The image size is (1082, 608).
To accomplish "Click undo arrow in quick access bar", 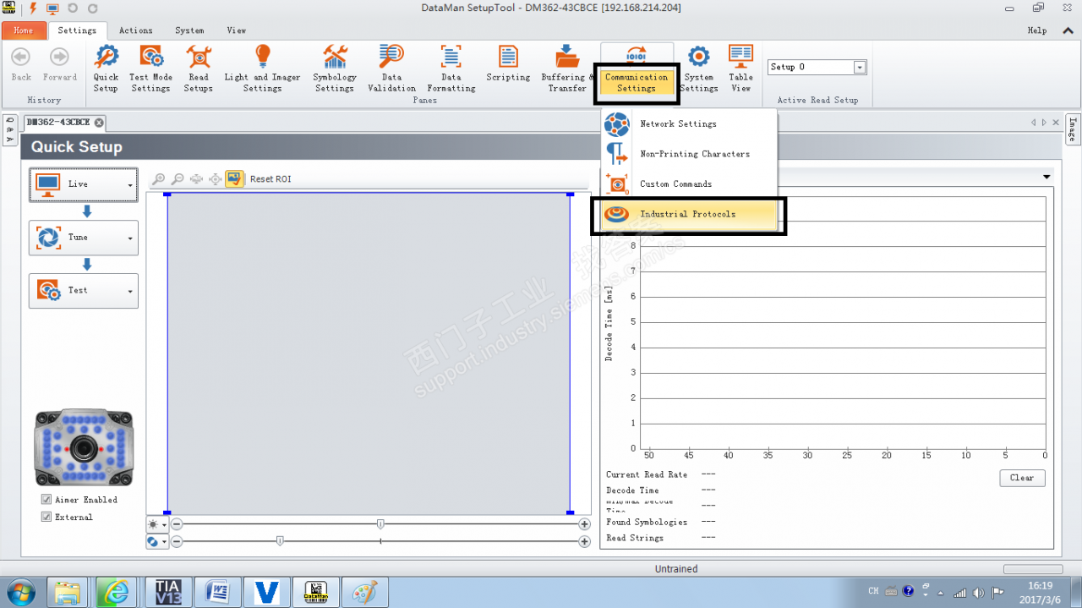I will [x=73, y=8].
